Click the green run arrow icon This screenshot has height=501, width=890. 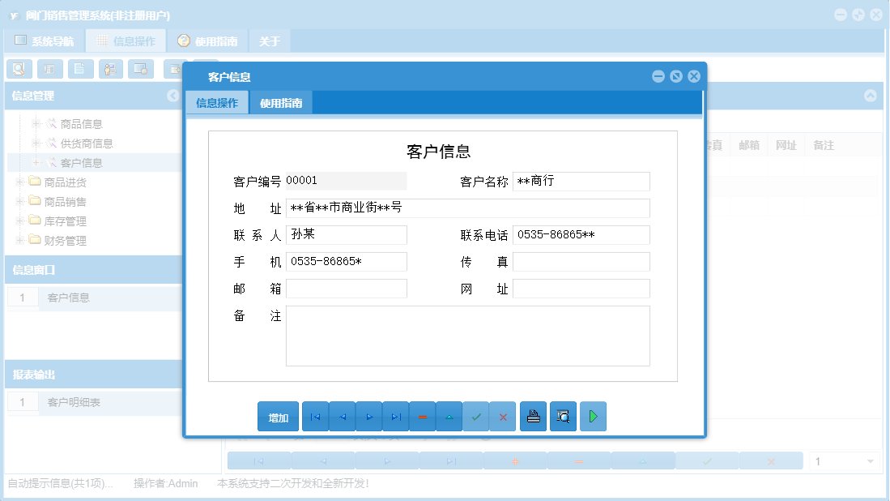[x=593, y=416]
